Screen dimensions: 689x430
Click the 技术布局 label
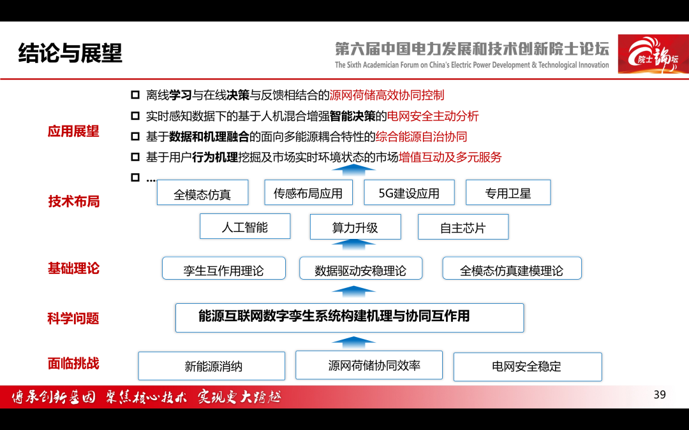[74, 201]
